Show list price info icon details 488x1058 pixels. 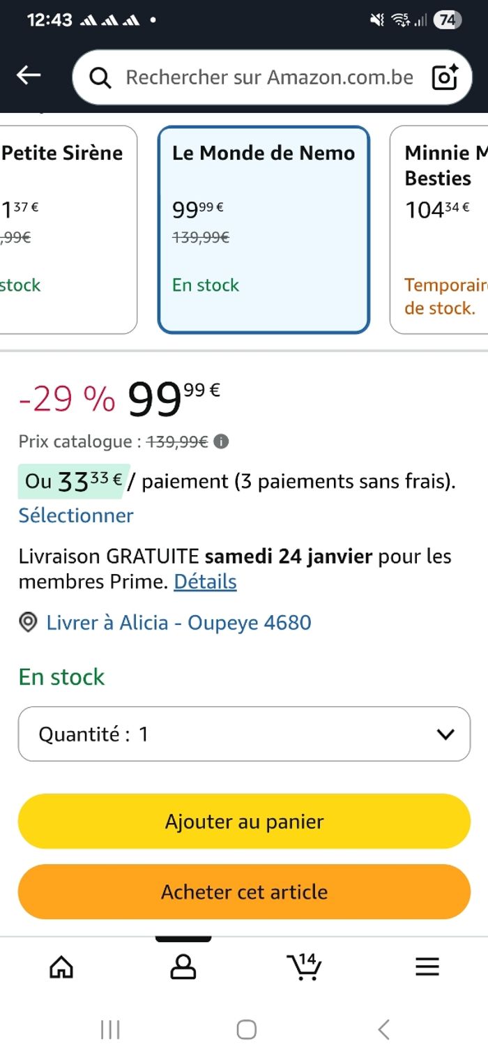click(221, 441)
